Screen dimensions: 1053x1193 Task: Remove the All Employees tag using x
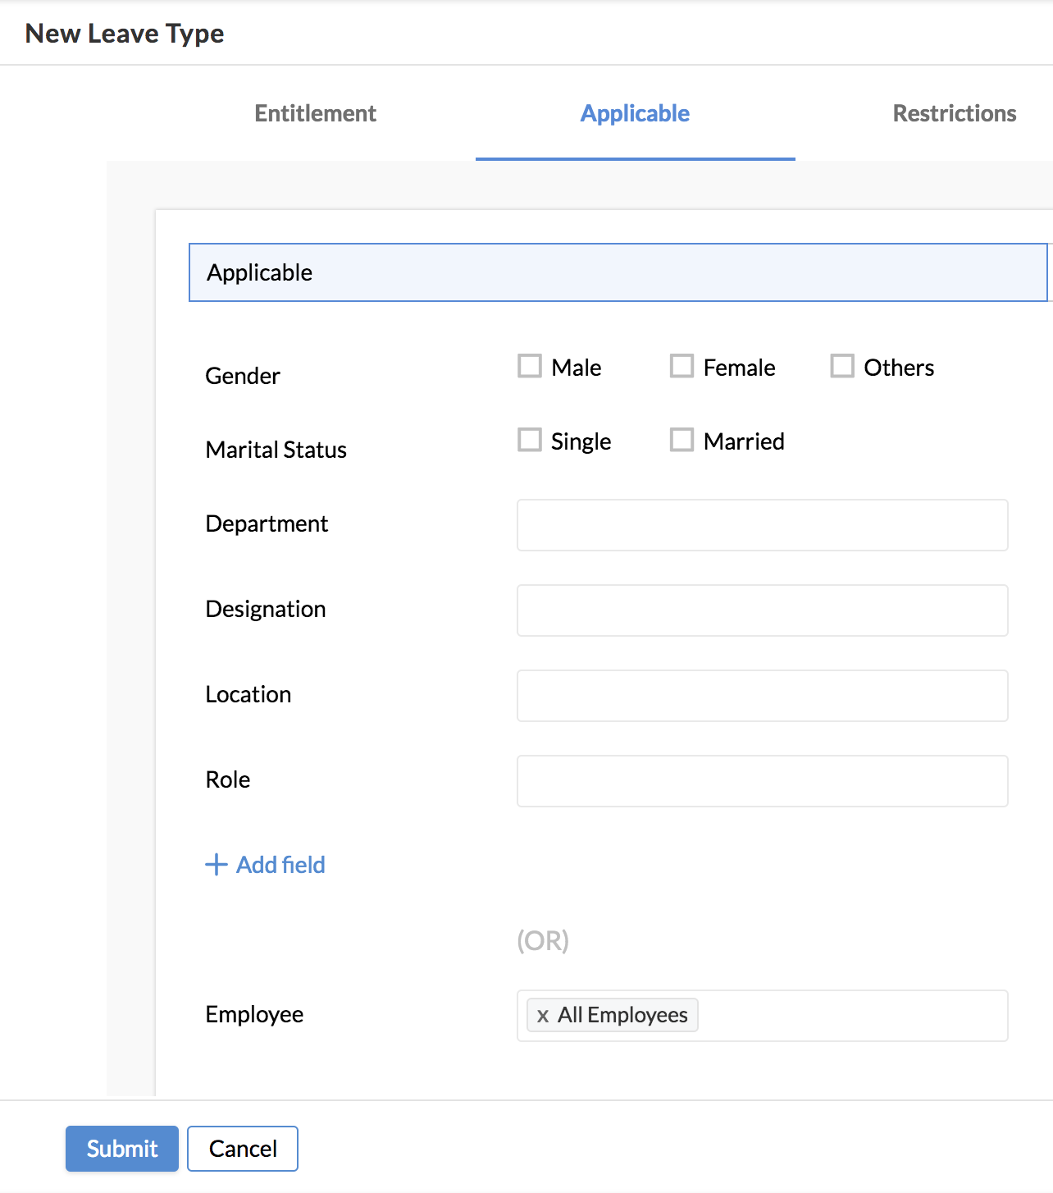(542, 1016)
